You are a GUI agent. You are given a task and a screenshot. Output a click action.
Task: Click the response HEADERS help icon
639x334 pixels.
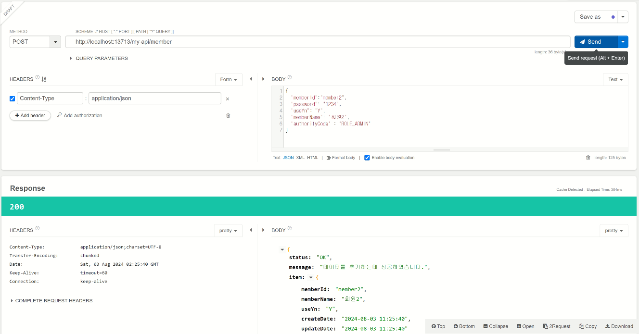38,229
